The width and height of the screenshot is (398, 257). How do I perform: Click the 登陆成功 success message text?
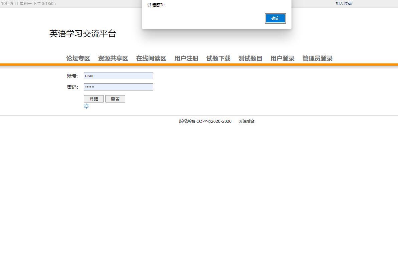coord(156,5)
